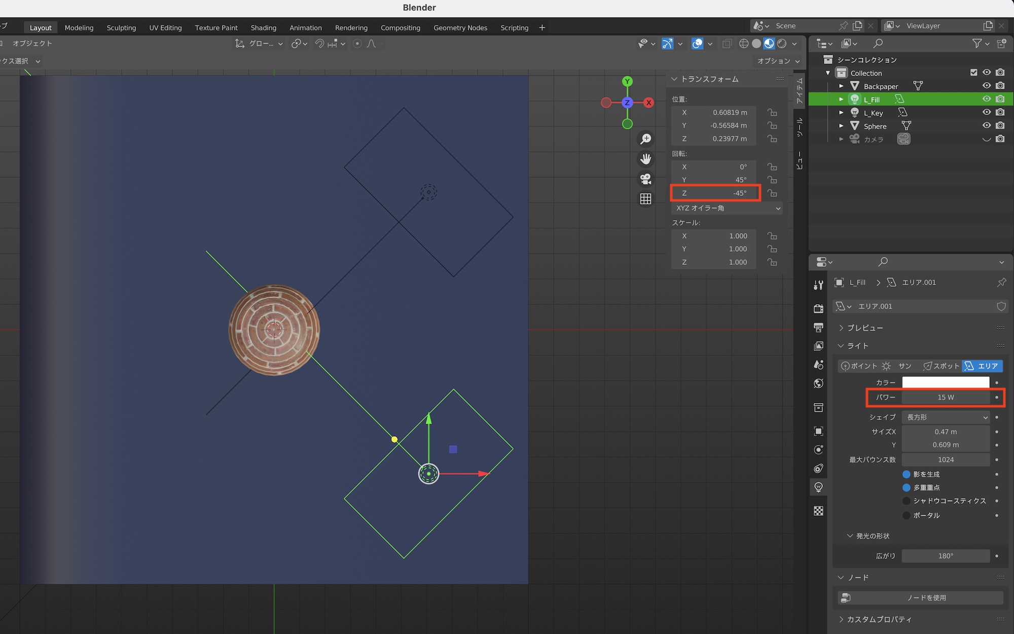This screenshot has height=634, width=1014.
Task: Open the light shape dropdown
Action: pyautogui.click(x=946, y=417)
